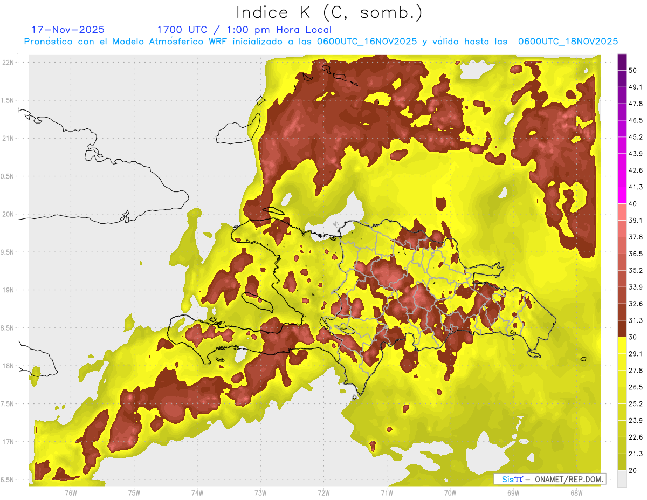Click the '76W' longitude label

[x=71, y=492]
